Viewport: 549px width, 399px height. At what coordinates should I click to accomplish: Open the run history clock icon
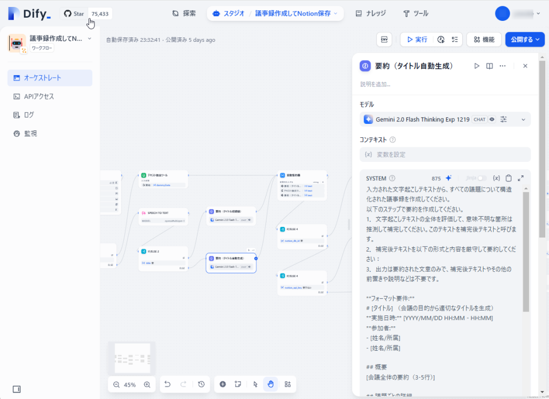tap(441, 40)
